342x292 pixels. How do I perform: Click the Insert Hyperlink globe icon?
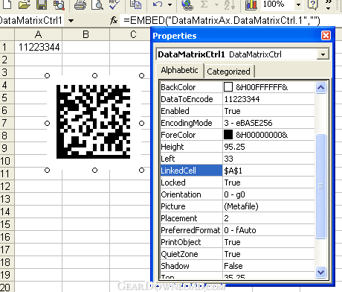coord(187,4)
